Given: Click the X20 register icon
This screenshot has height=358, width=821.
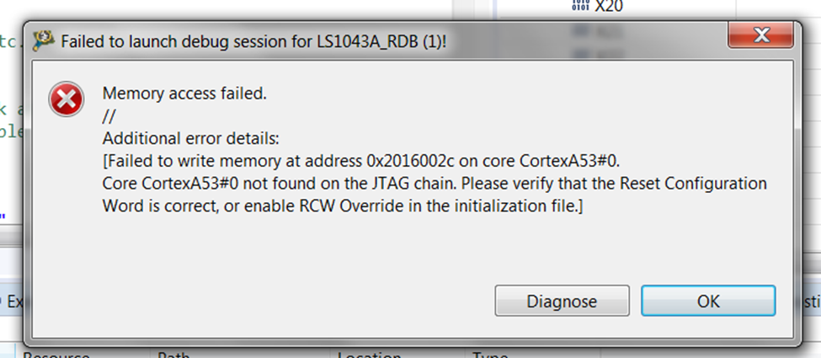Looking at the screenshot, I should pyautogui.click(x=580, y=6).
